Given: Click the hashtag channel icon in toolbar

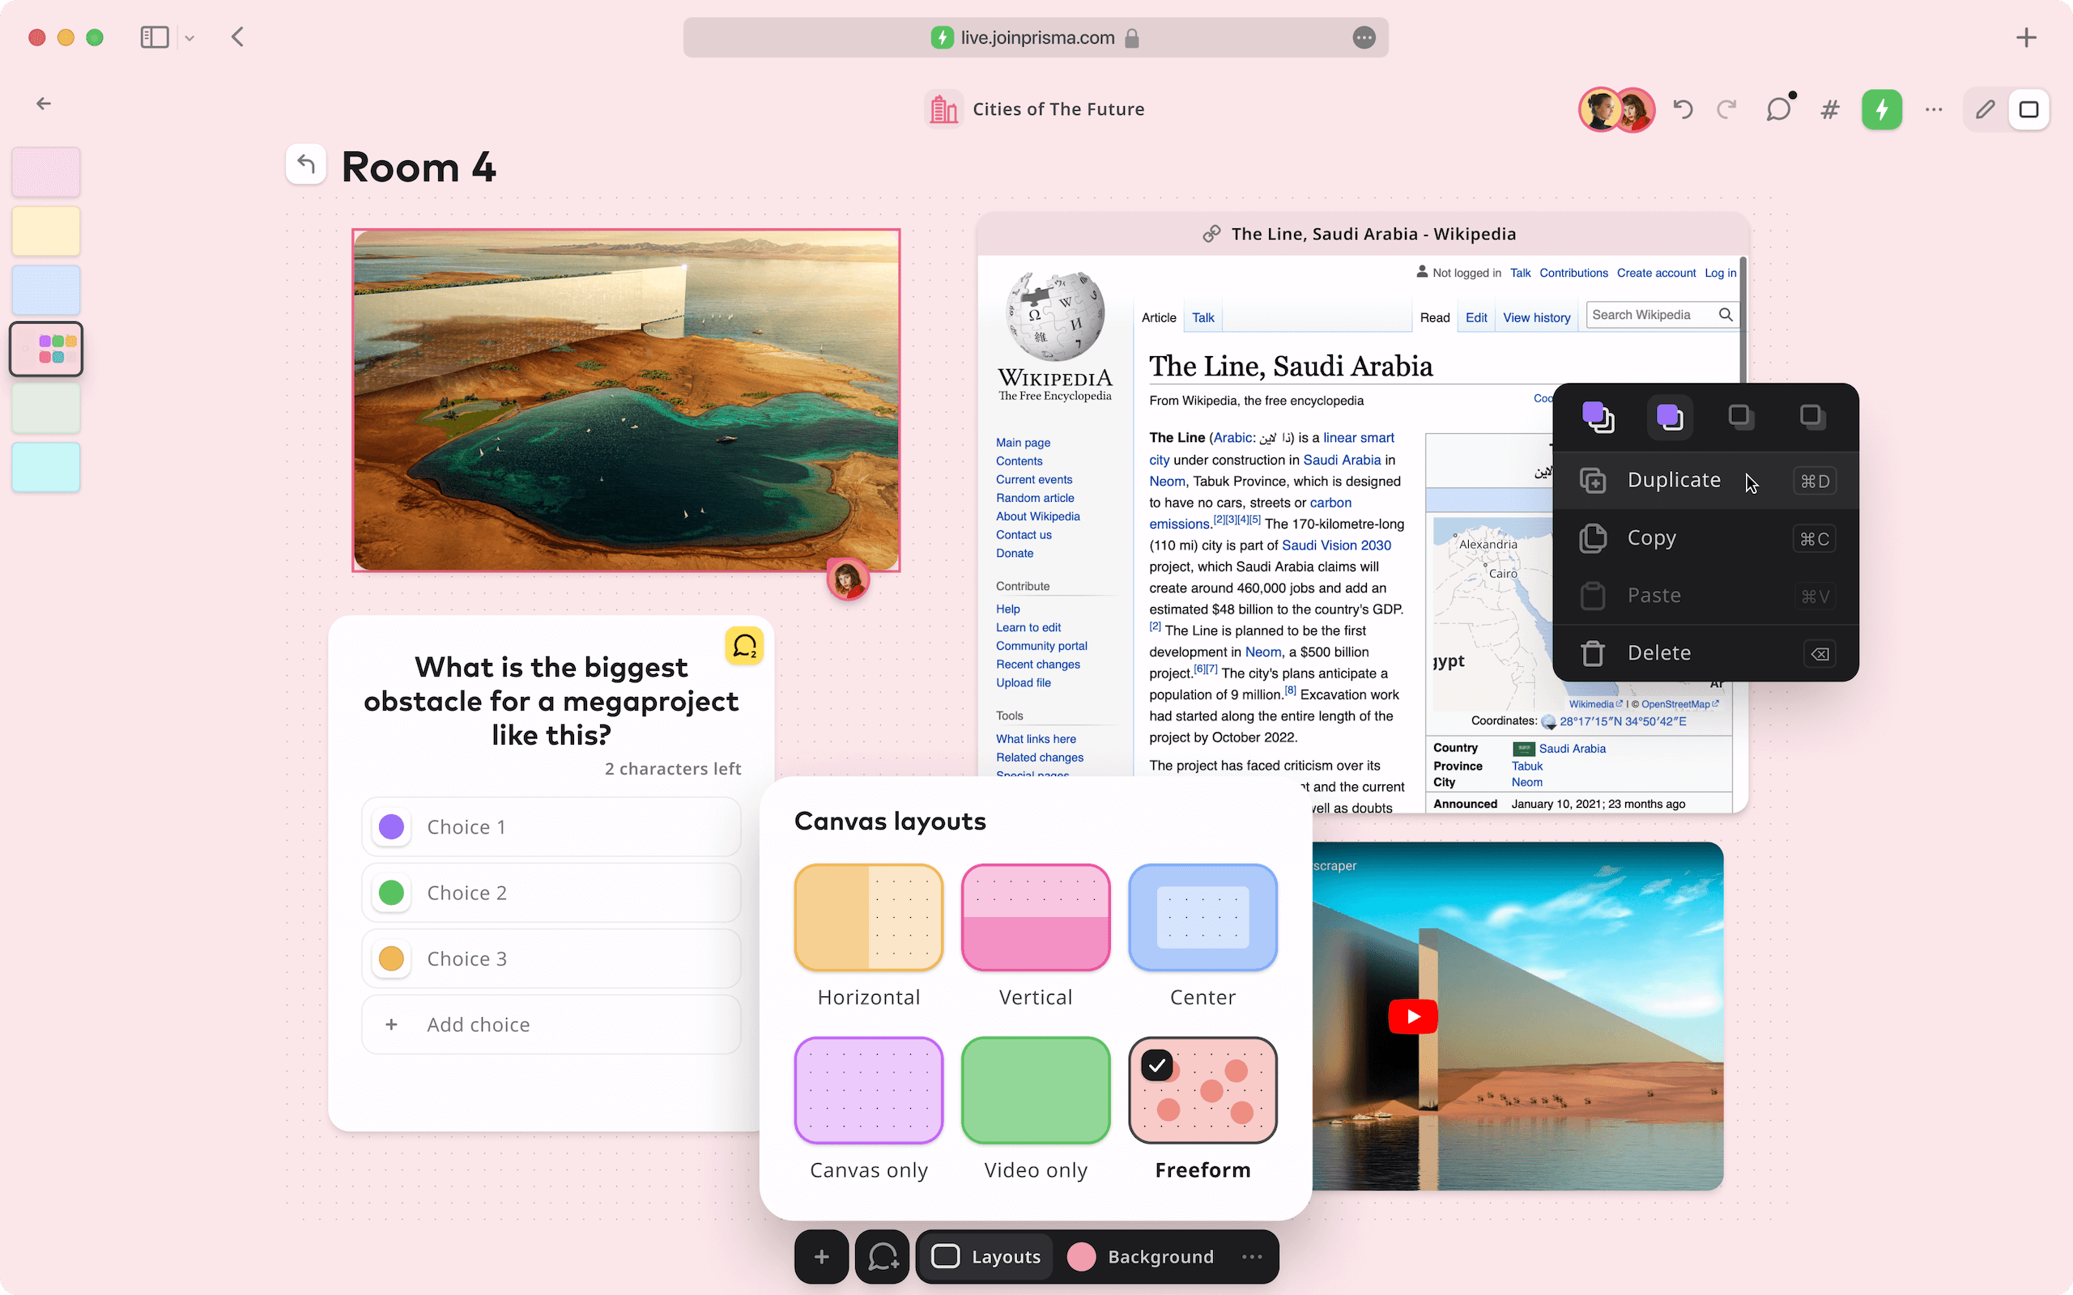Looking at the screenshot, I should click(1830, 109).
